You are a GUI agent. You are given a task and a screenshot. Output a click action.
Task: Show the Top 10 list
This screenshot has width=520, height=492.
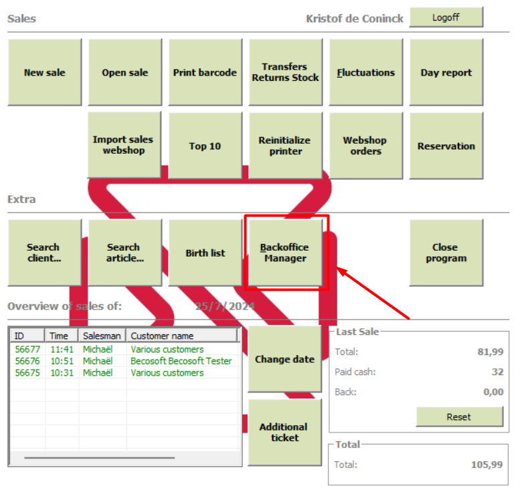(x=205, y=146)
